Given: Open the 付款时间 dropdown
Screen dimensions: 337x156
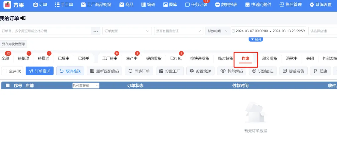Looking at the screenshot, I should 218,31.
